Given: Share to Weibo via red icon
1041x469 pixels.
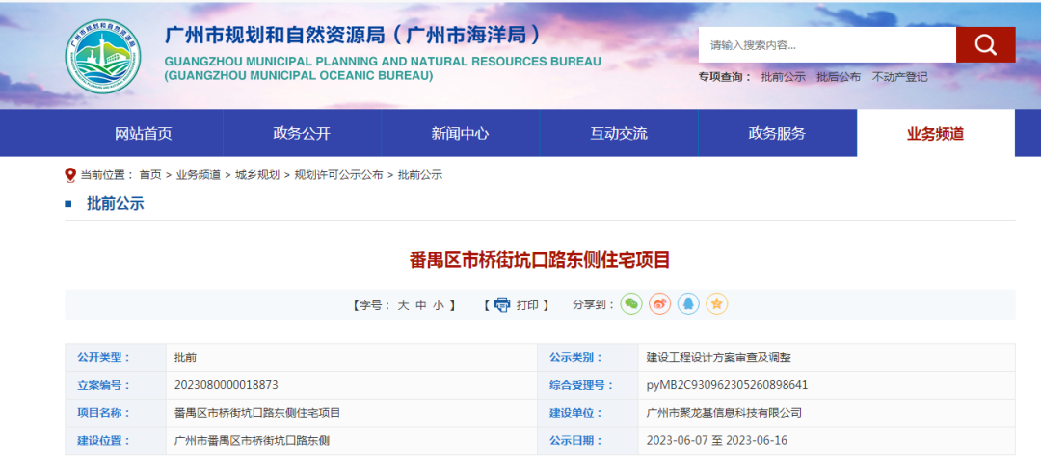Looking at the screenshot, I should pos(660,303).
